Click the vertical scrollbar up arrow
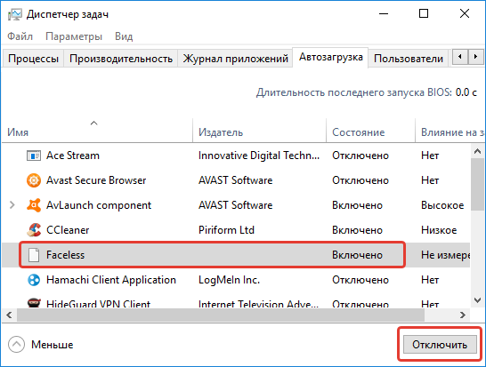The image size is (486, 367). 477,151
